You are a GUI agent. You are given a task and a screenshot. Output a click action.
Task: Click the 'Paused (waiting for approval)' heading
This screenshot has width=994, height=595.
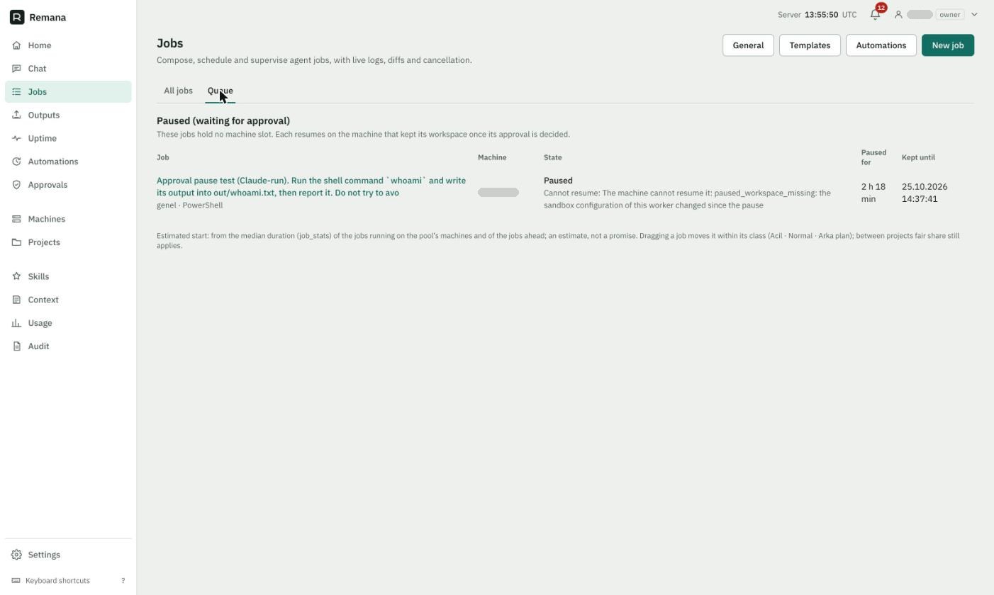tap(223, 121)
